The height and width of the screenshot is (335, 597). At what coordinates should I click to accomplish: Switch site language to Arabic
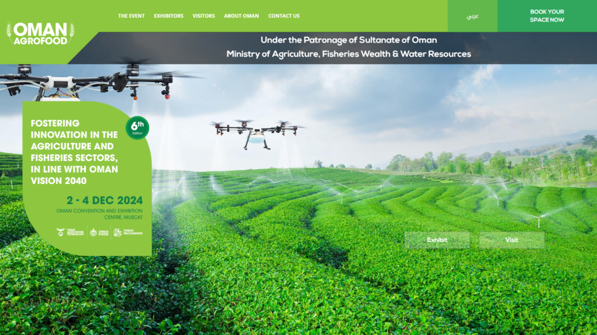(x=472, y=16)
